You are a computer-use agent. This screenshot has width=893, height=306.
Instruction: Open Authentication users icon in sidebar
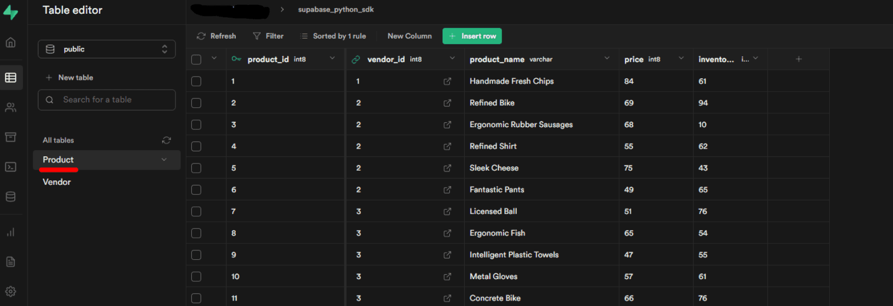click(10, 107)
